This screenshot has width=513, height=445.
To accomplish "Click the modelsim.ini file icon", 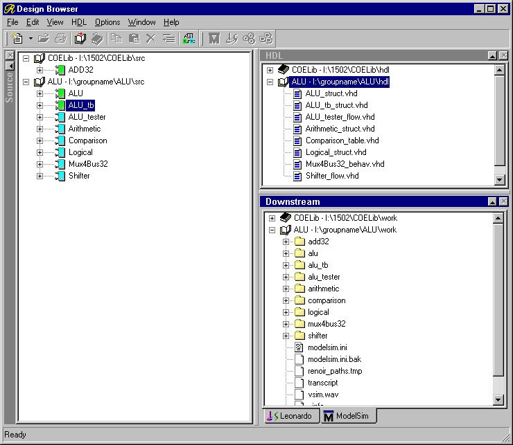I will (299, 347).
